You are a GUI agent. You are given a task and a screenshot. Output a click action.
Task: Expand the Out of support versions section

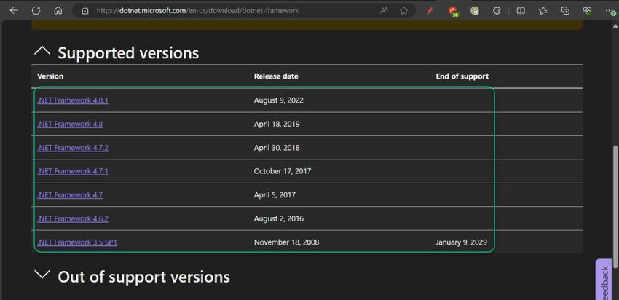42,275
